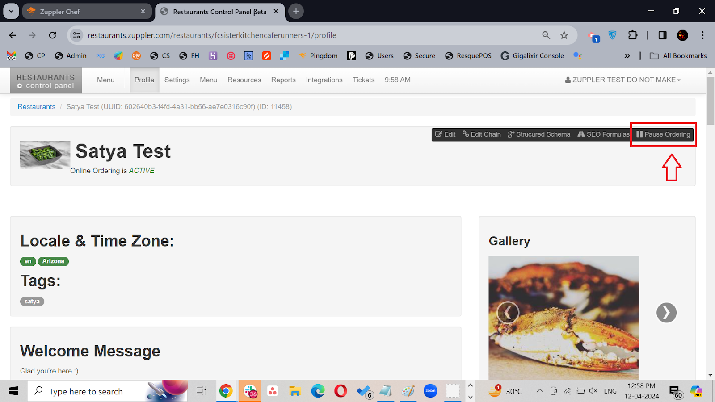Open the Admin bookmark

[71, 56]
